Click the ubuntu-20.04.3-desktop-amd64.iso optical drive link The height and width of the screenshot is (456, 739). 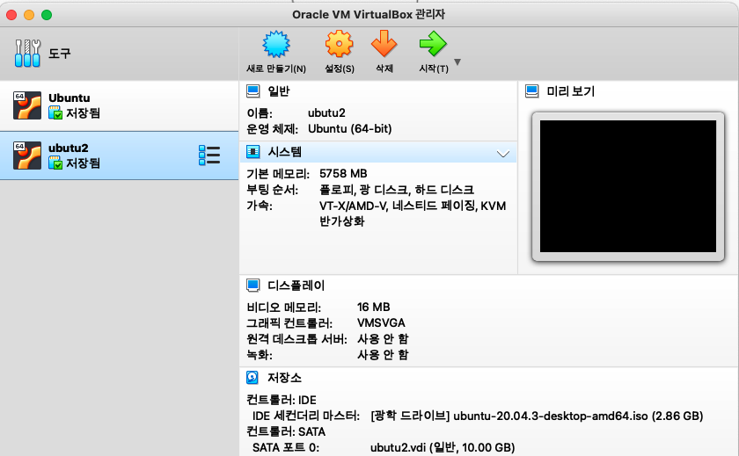pos(537,416)
